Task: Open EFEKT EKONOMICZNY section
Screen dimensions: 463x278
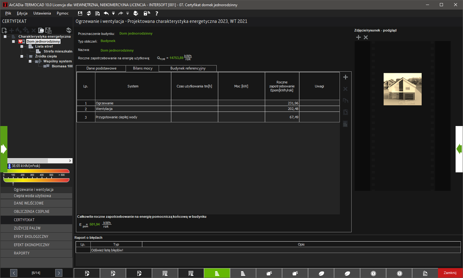Action: tap(36, 245)
